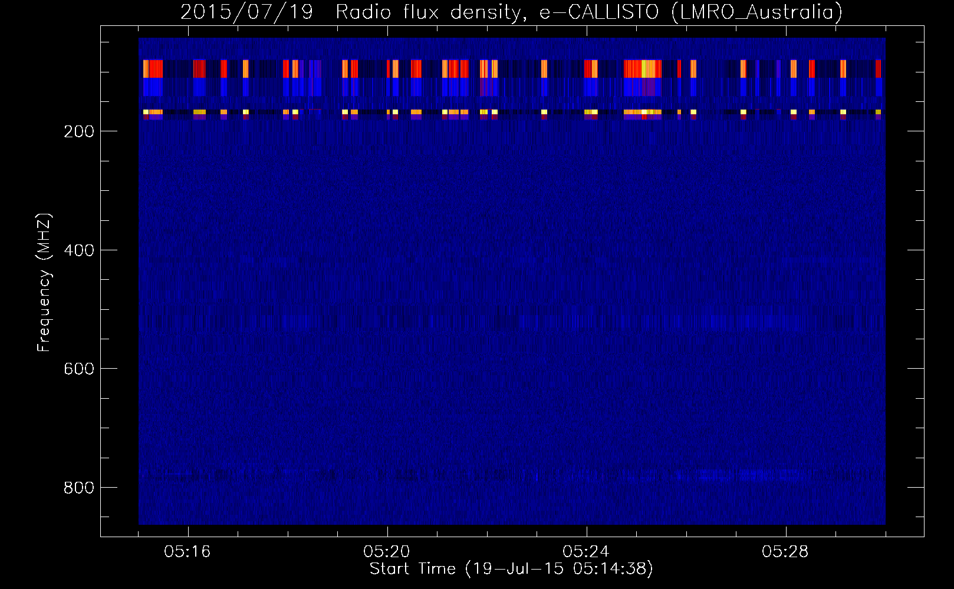
Task: Click the 'Frequency (MHZ)' axis label
Action: 44,283
